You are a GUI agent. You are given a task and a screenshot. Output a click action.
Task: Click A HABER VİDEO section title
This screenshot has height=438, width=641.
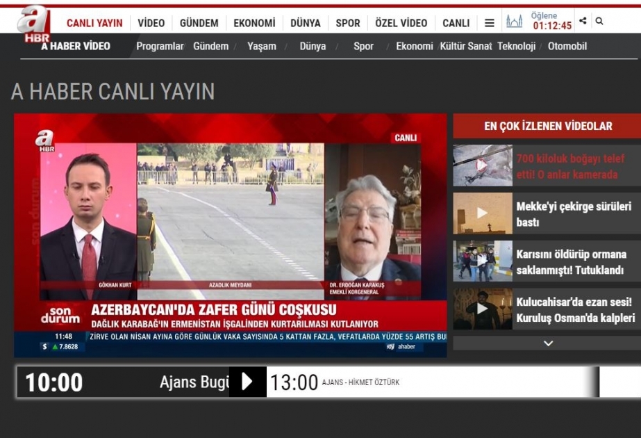(76, 47)
